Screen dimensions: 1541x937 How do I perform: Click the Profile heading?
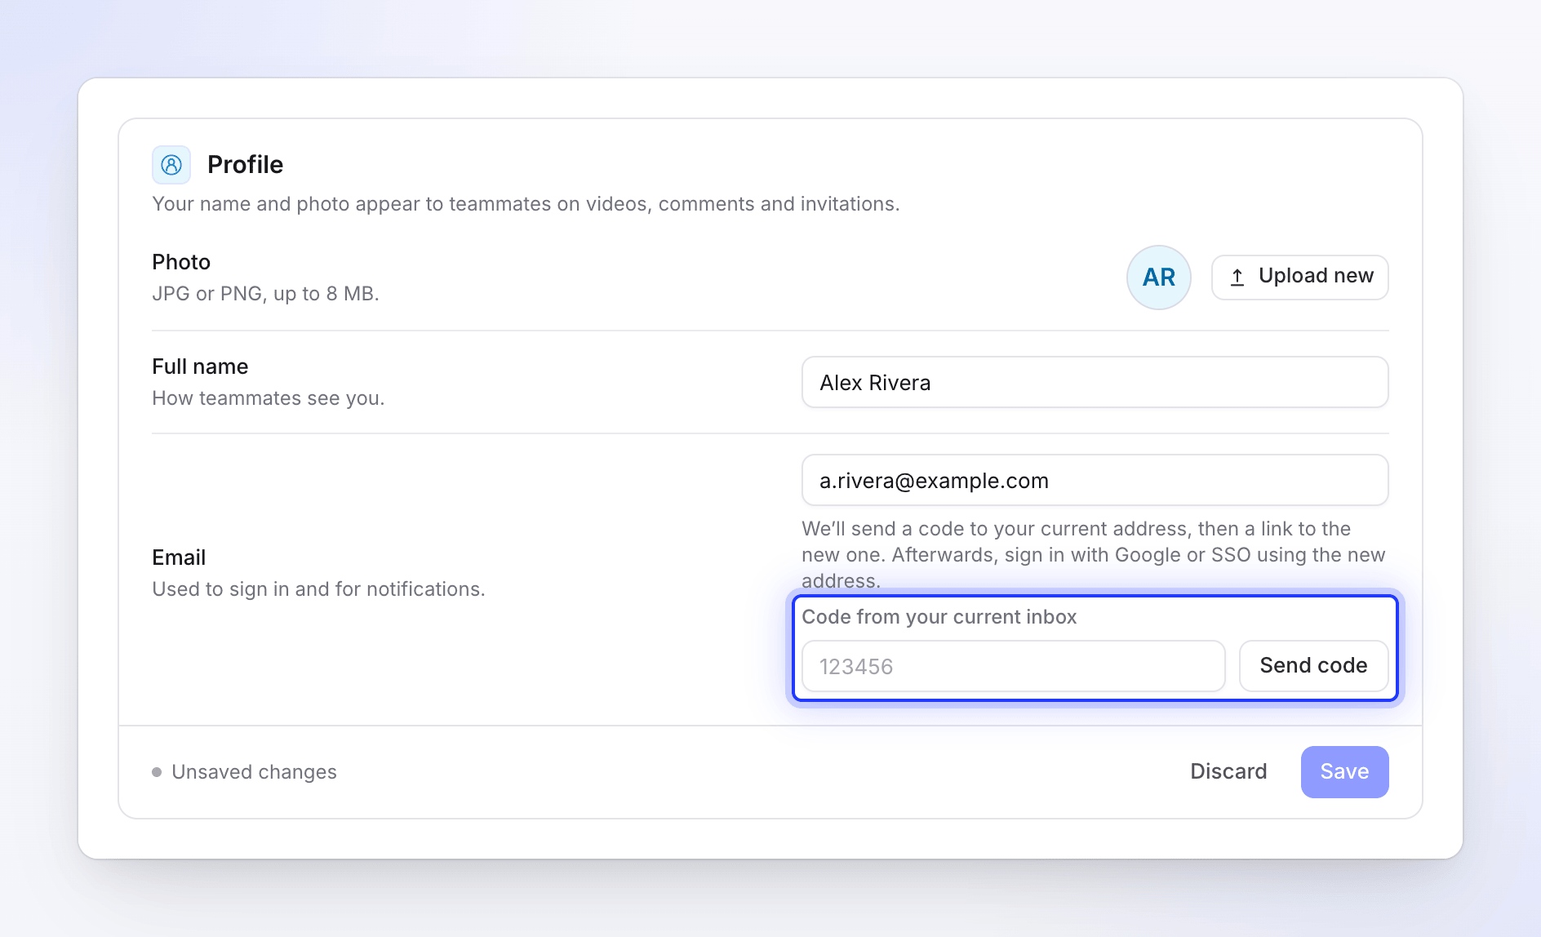click(x=245, y=165)
